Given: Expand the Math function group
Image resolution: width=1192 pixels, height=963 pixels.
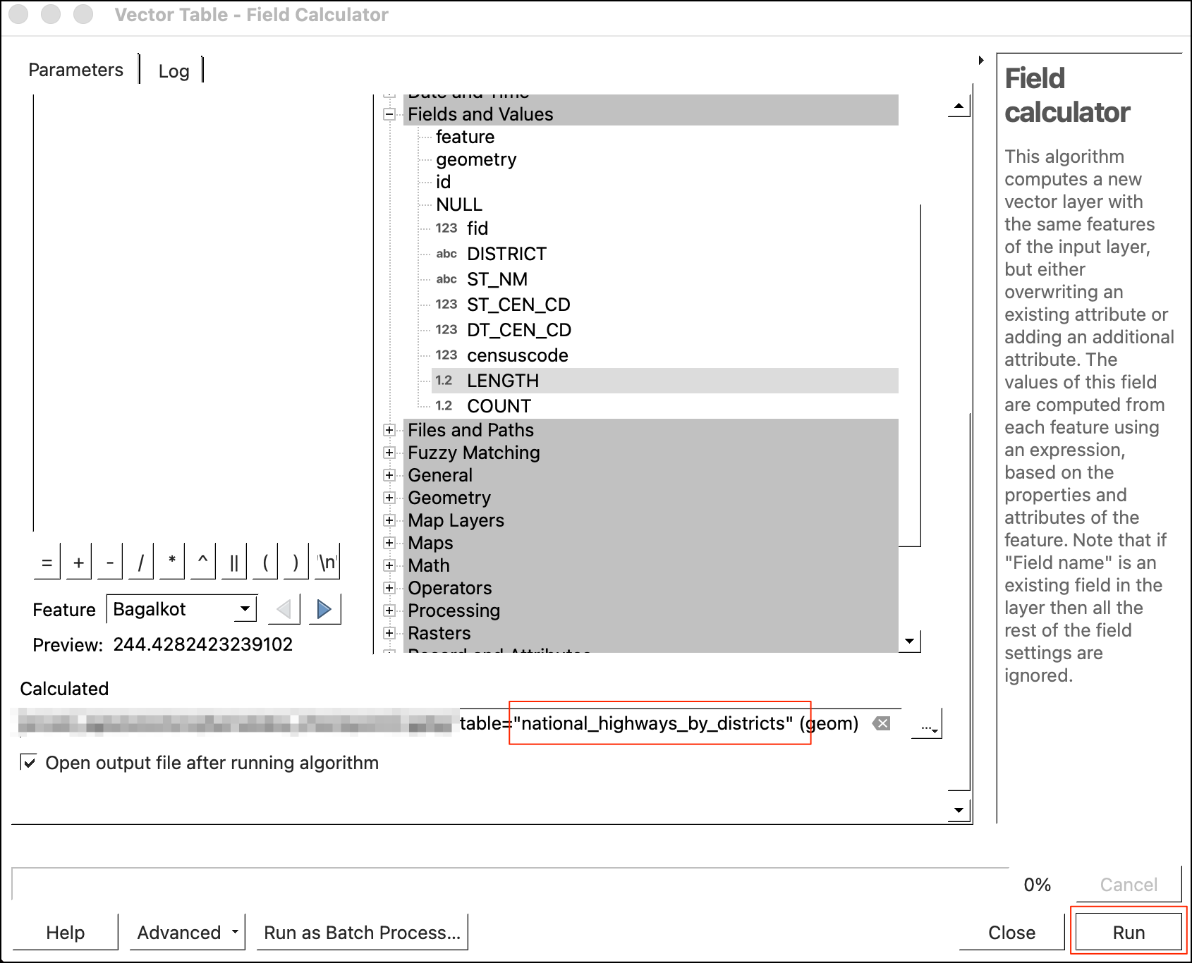Looking at the screenshot, I should tap(389, 565).
